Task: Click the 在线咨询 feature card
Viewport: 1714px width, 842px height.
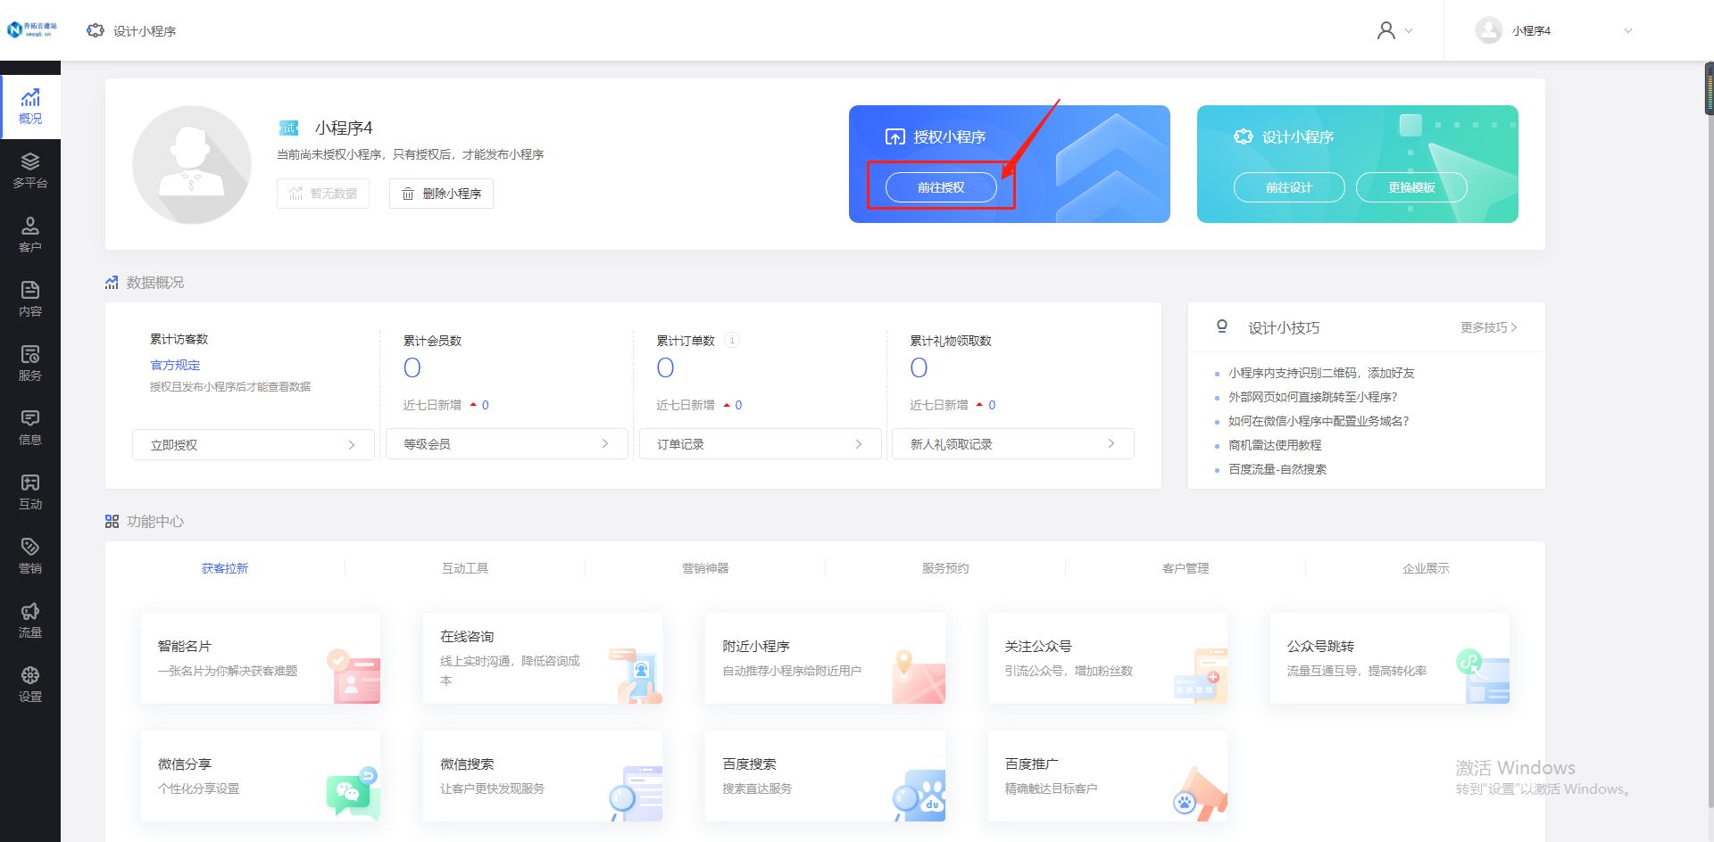Action: [542, 660]
